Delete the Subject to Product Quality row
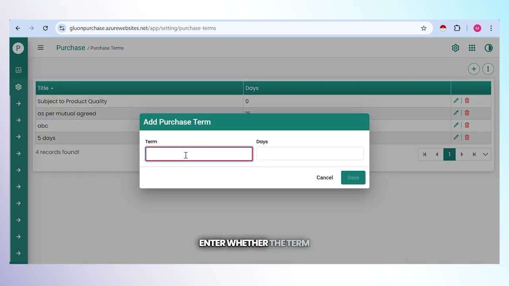509x286 pixels. (x=467, y=101)
